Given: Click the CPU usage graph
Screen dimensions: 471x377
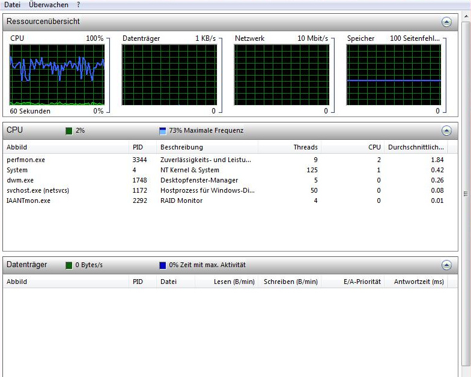Looking at the screenshot, I should click(57, 74).
